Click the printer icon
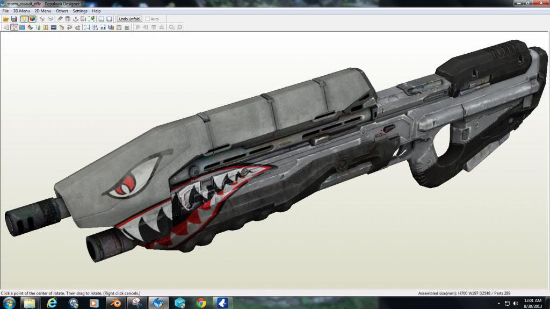 (x=127, y=27)
